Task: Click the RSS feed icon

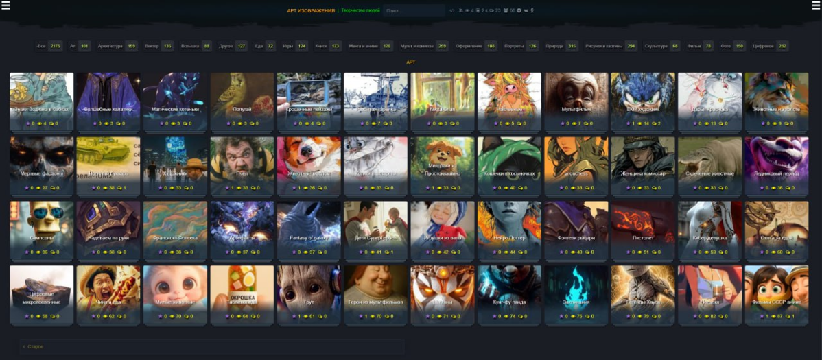Action: pos(461,10)
